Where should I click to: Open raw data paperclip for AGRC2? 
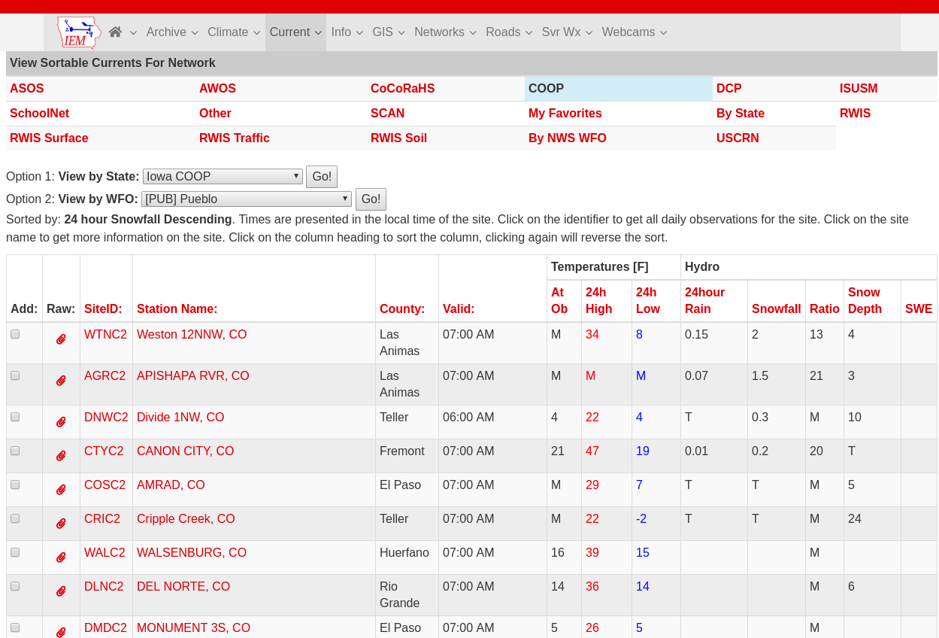tap(61, 381)
